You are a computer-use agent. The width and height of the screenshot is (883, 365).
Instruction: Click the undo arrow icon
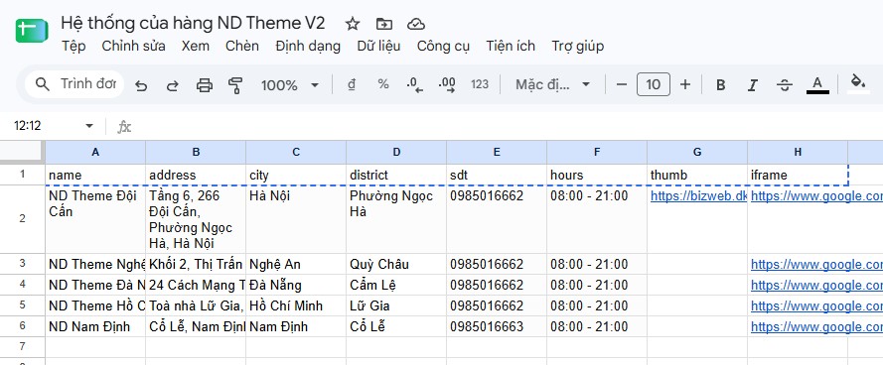coord(141,85)
